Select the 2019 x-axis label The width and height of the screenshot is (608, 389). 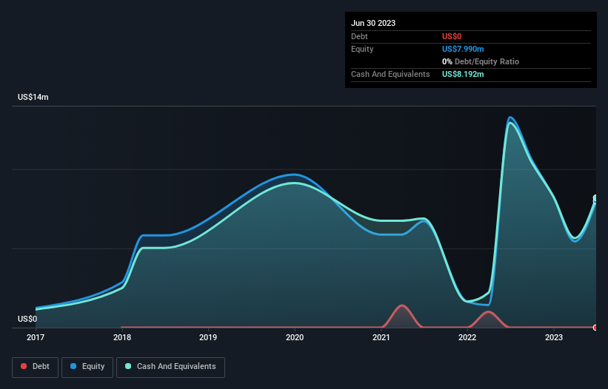(208, 337)
